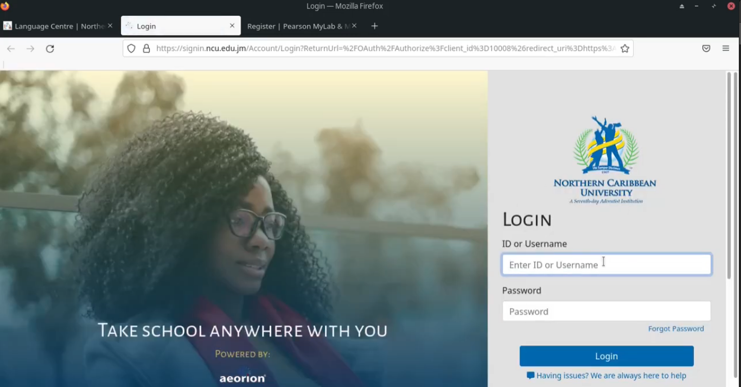Viewport: 741px width, 387px height.
Task: Switch to the Language Centre tab
Action: click(x=54, y=26)
